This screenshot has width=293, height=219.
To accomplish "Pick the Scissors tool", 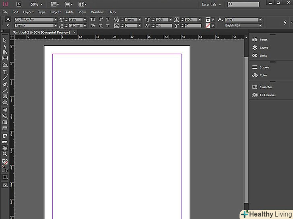I will tap(5, 109).
